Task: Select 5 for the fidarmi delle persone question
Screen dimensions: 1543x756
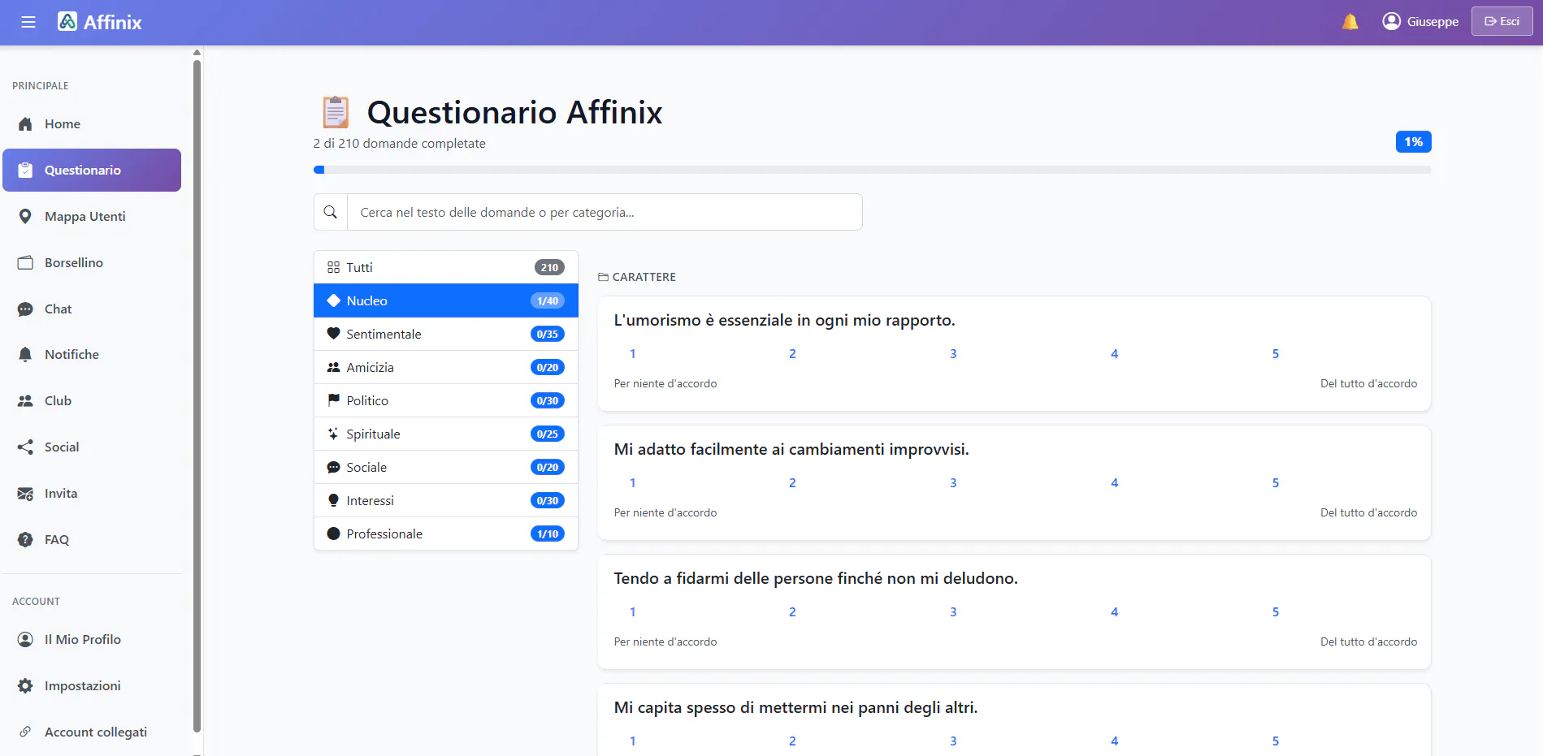Action: click(1276, 612)
